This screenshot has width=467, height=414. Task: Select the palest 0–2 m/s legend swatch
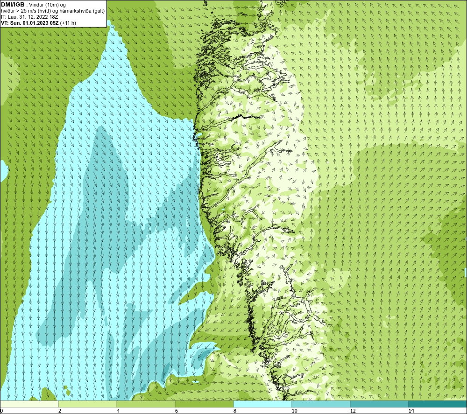pos(29,404)
